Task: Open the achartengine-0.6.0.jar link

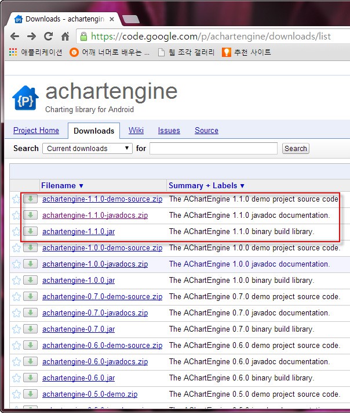Action: 79,378
